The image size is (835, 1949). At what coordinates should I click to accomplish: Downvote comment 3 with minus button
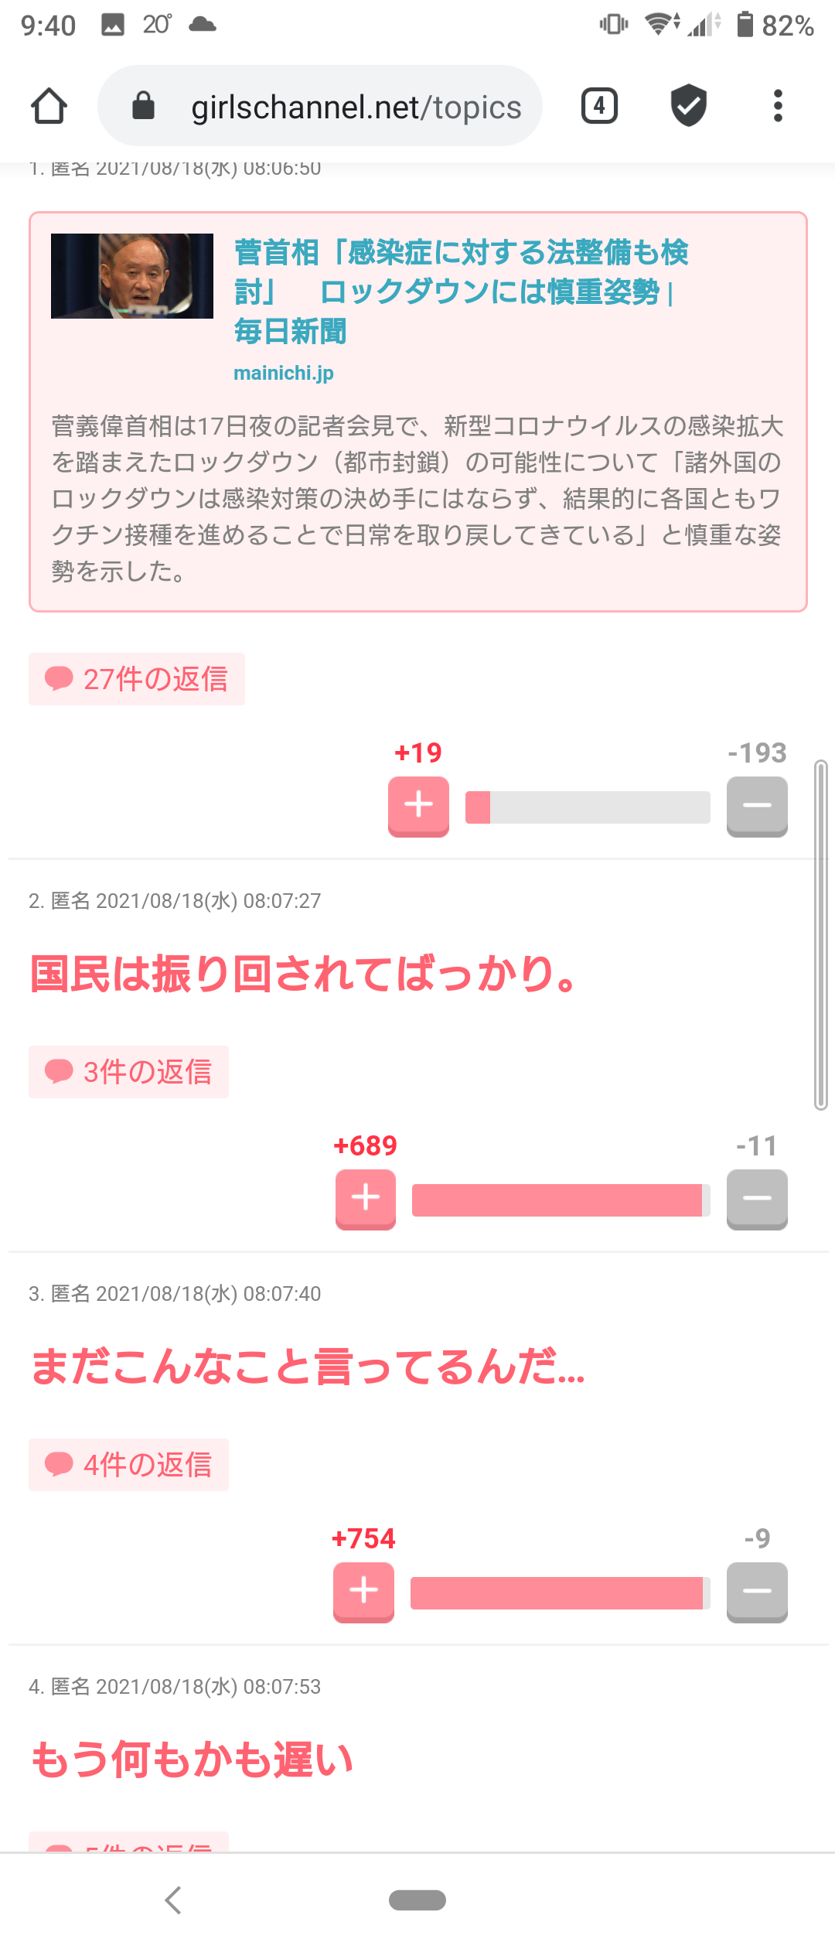tap(757, 1592)
